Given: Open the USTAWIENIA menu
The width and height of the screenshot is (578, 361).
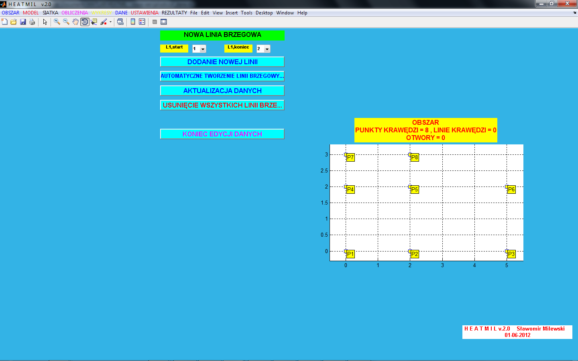Looking at the screenshot, I should click(144, 13).
